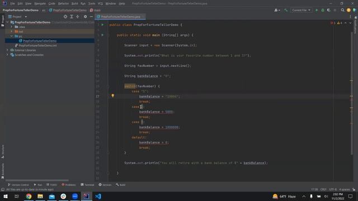The width and height of the screenshot is (358, 201).
Task: Go to next highlighted error arrow
Action: pos(350,23)
